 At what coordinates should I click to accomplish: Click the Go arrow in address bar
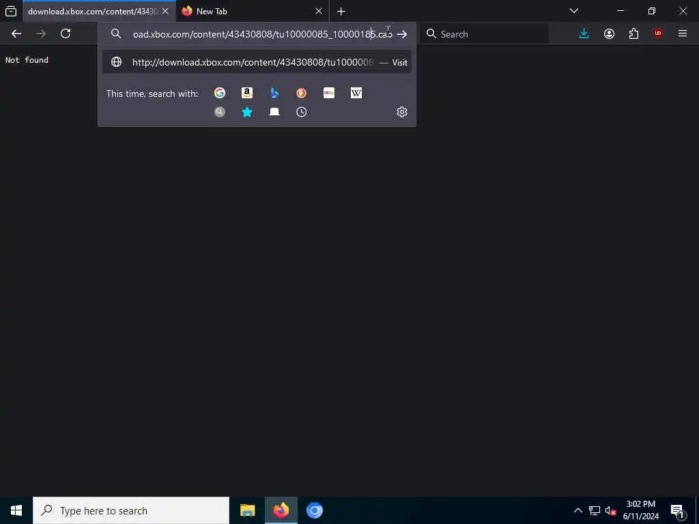point(401,34)
